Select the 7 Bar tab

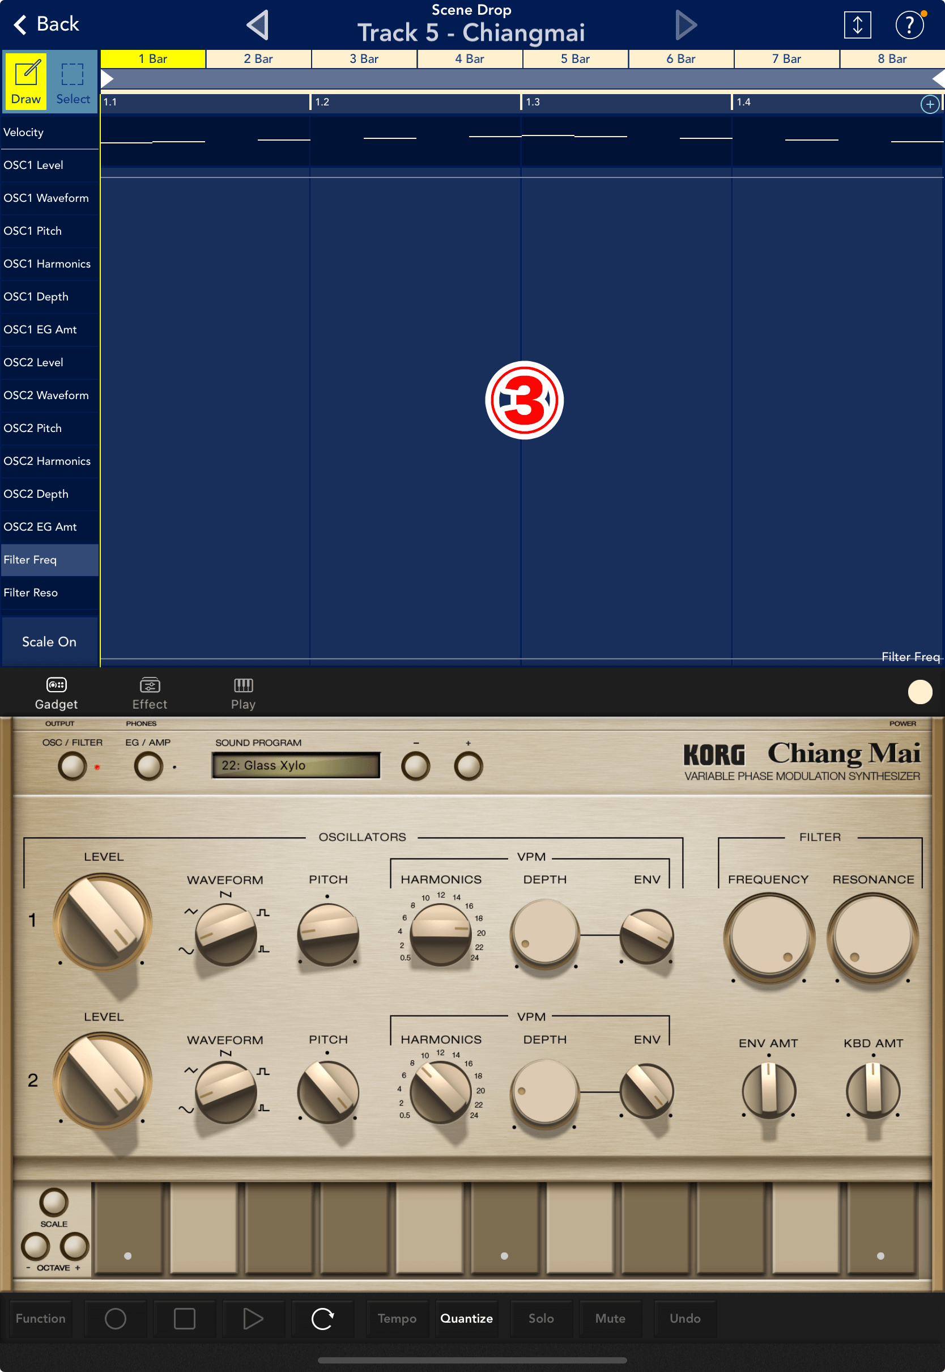pos(786,58)
